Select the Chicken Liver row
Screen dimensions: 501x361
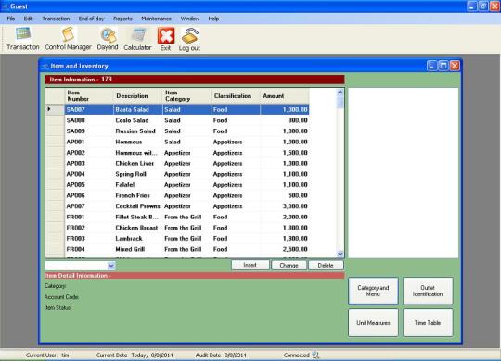[x=177, y=163]
